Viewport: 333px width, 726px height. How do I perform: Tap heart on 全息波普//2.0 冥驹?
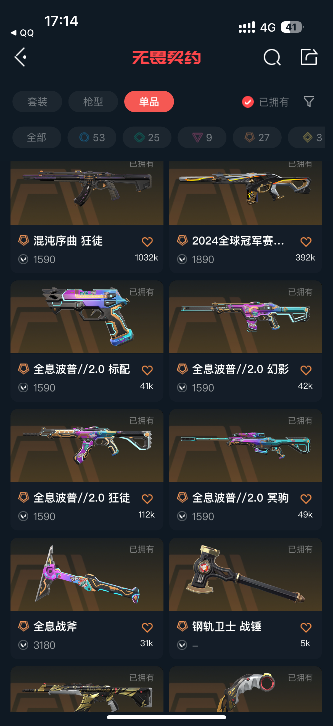306,499
